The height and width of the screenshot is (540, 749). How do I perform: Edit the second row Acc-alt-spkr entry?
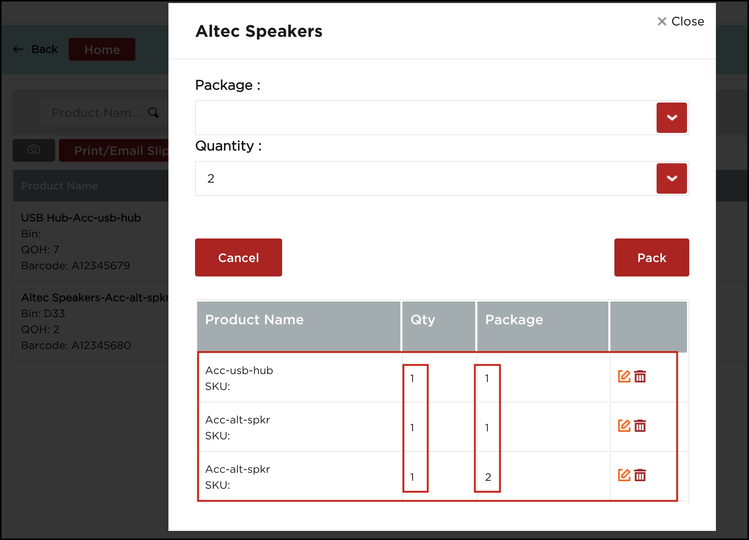(624, 426)
